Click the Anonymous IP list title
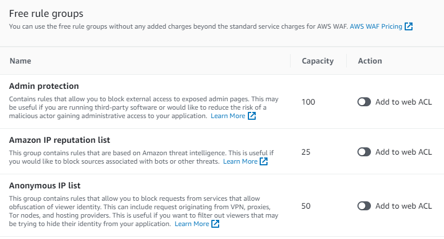The width and height of the screenshot is (444, 239). tap(45, 186)
